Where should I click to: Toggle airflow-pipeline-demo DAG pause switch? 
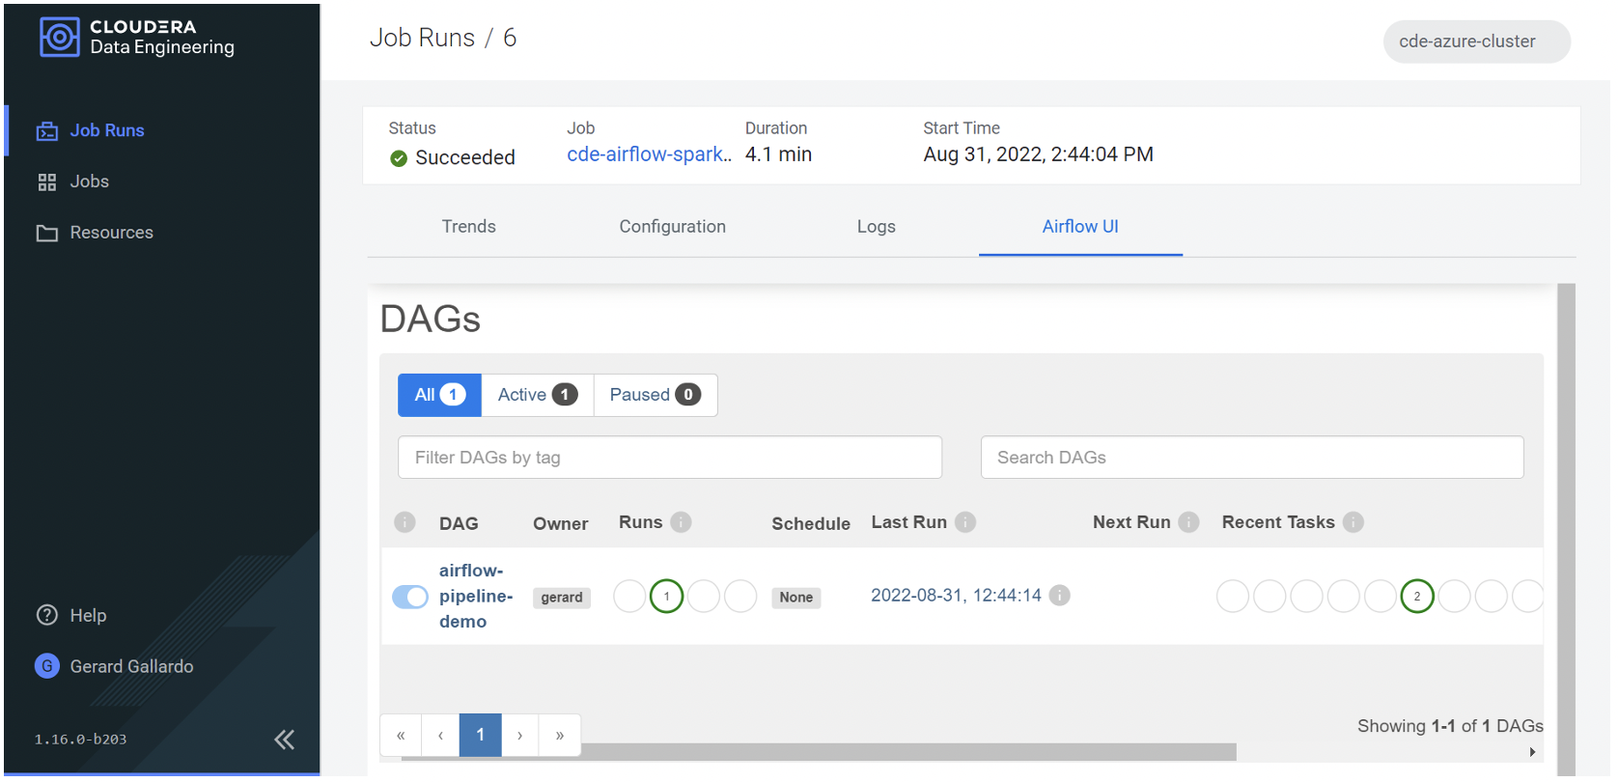(x=410, y=597)
